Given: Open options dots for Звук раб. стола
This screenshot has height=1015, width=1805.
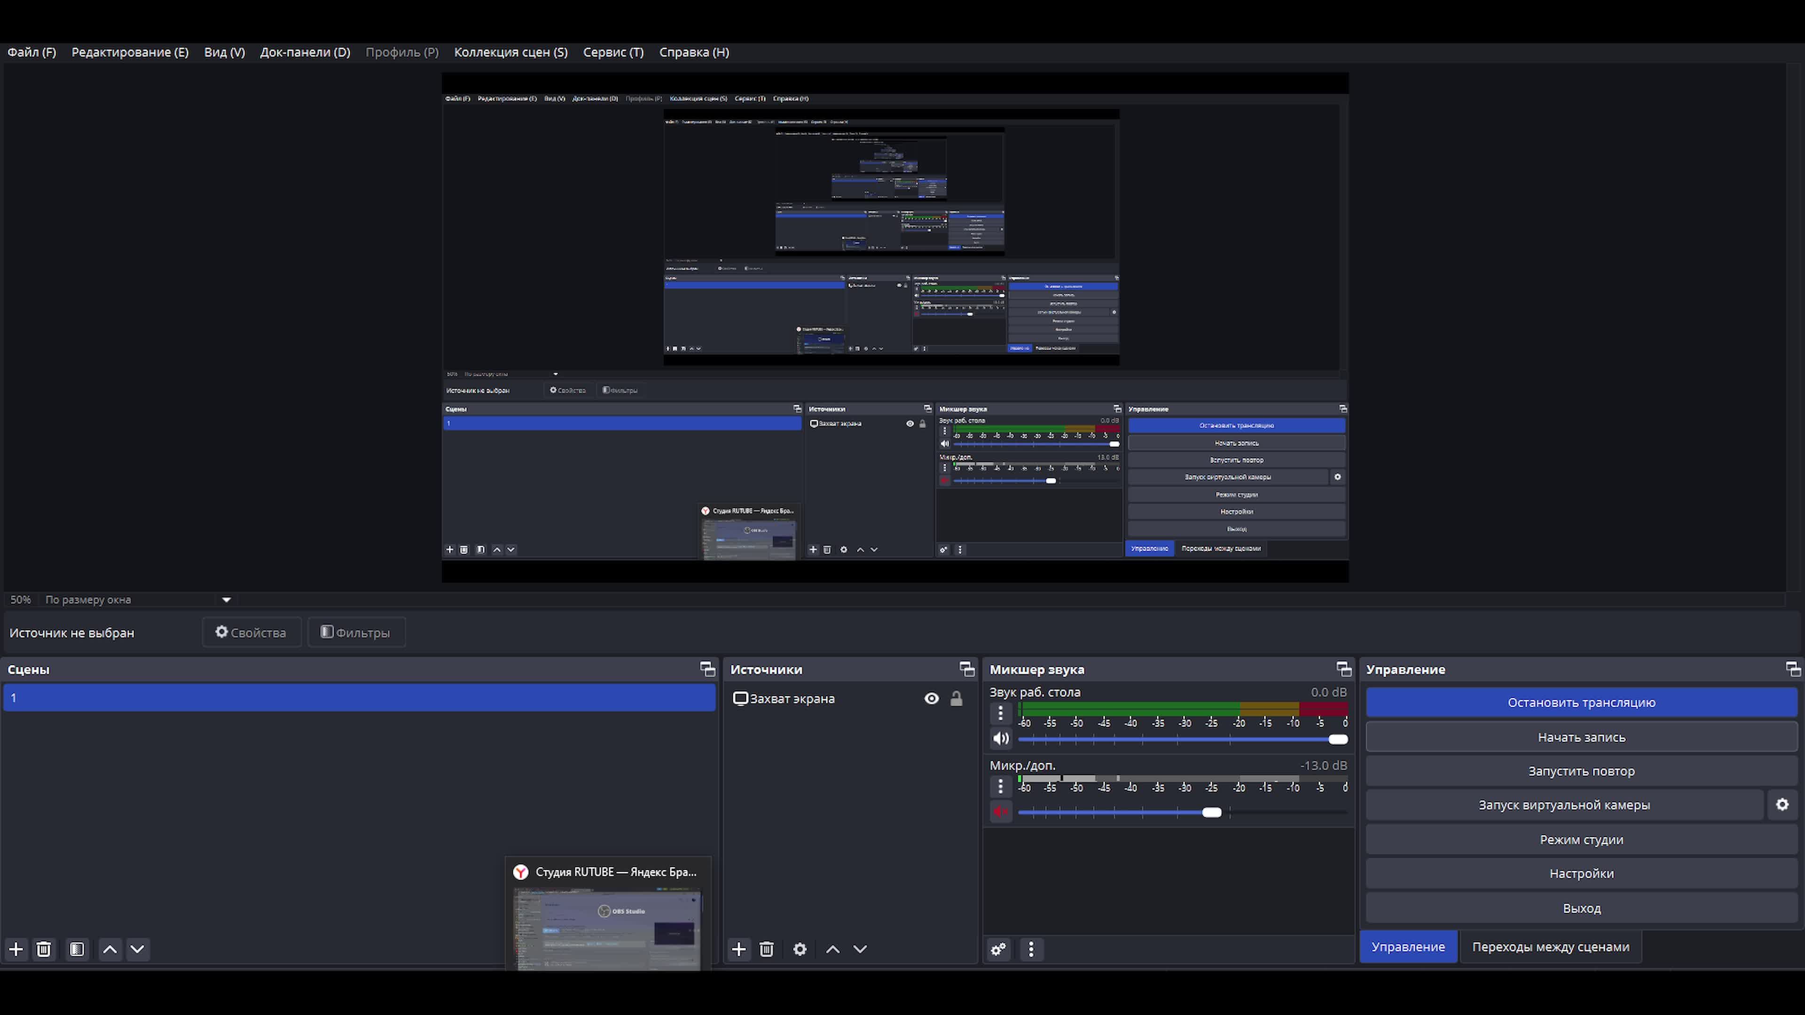Looking at the screenshot, I should coord(1001,714).
